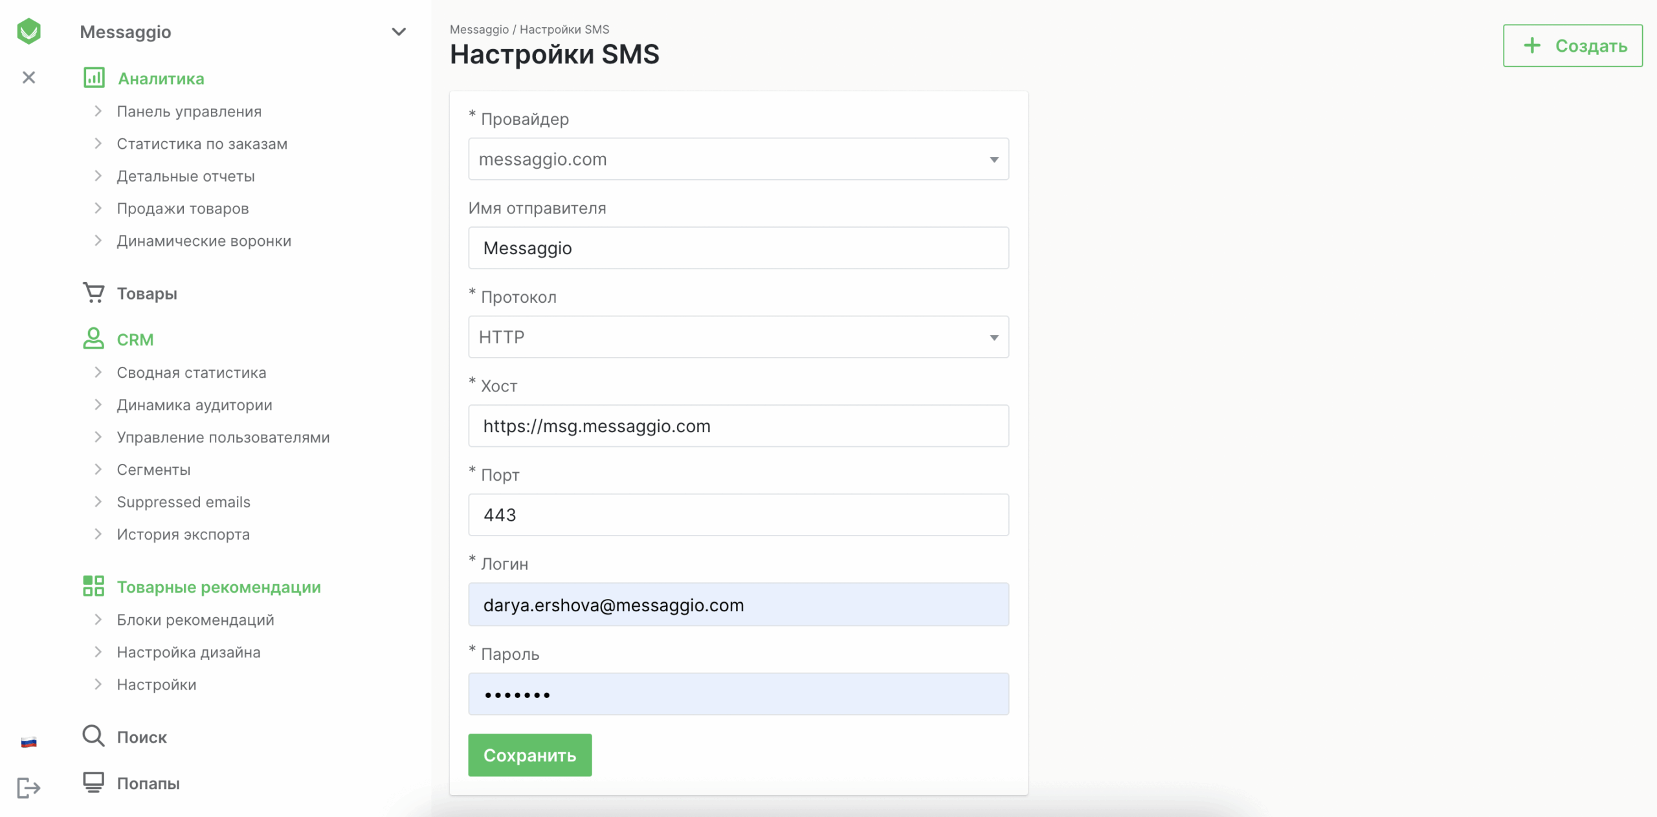1657x817 pixels.
Task: Click the green Messaggio shield logo
Action: coord(28,31)
